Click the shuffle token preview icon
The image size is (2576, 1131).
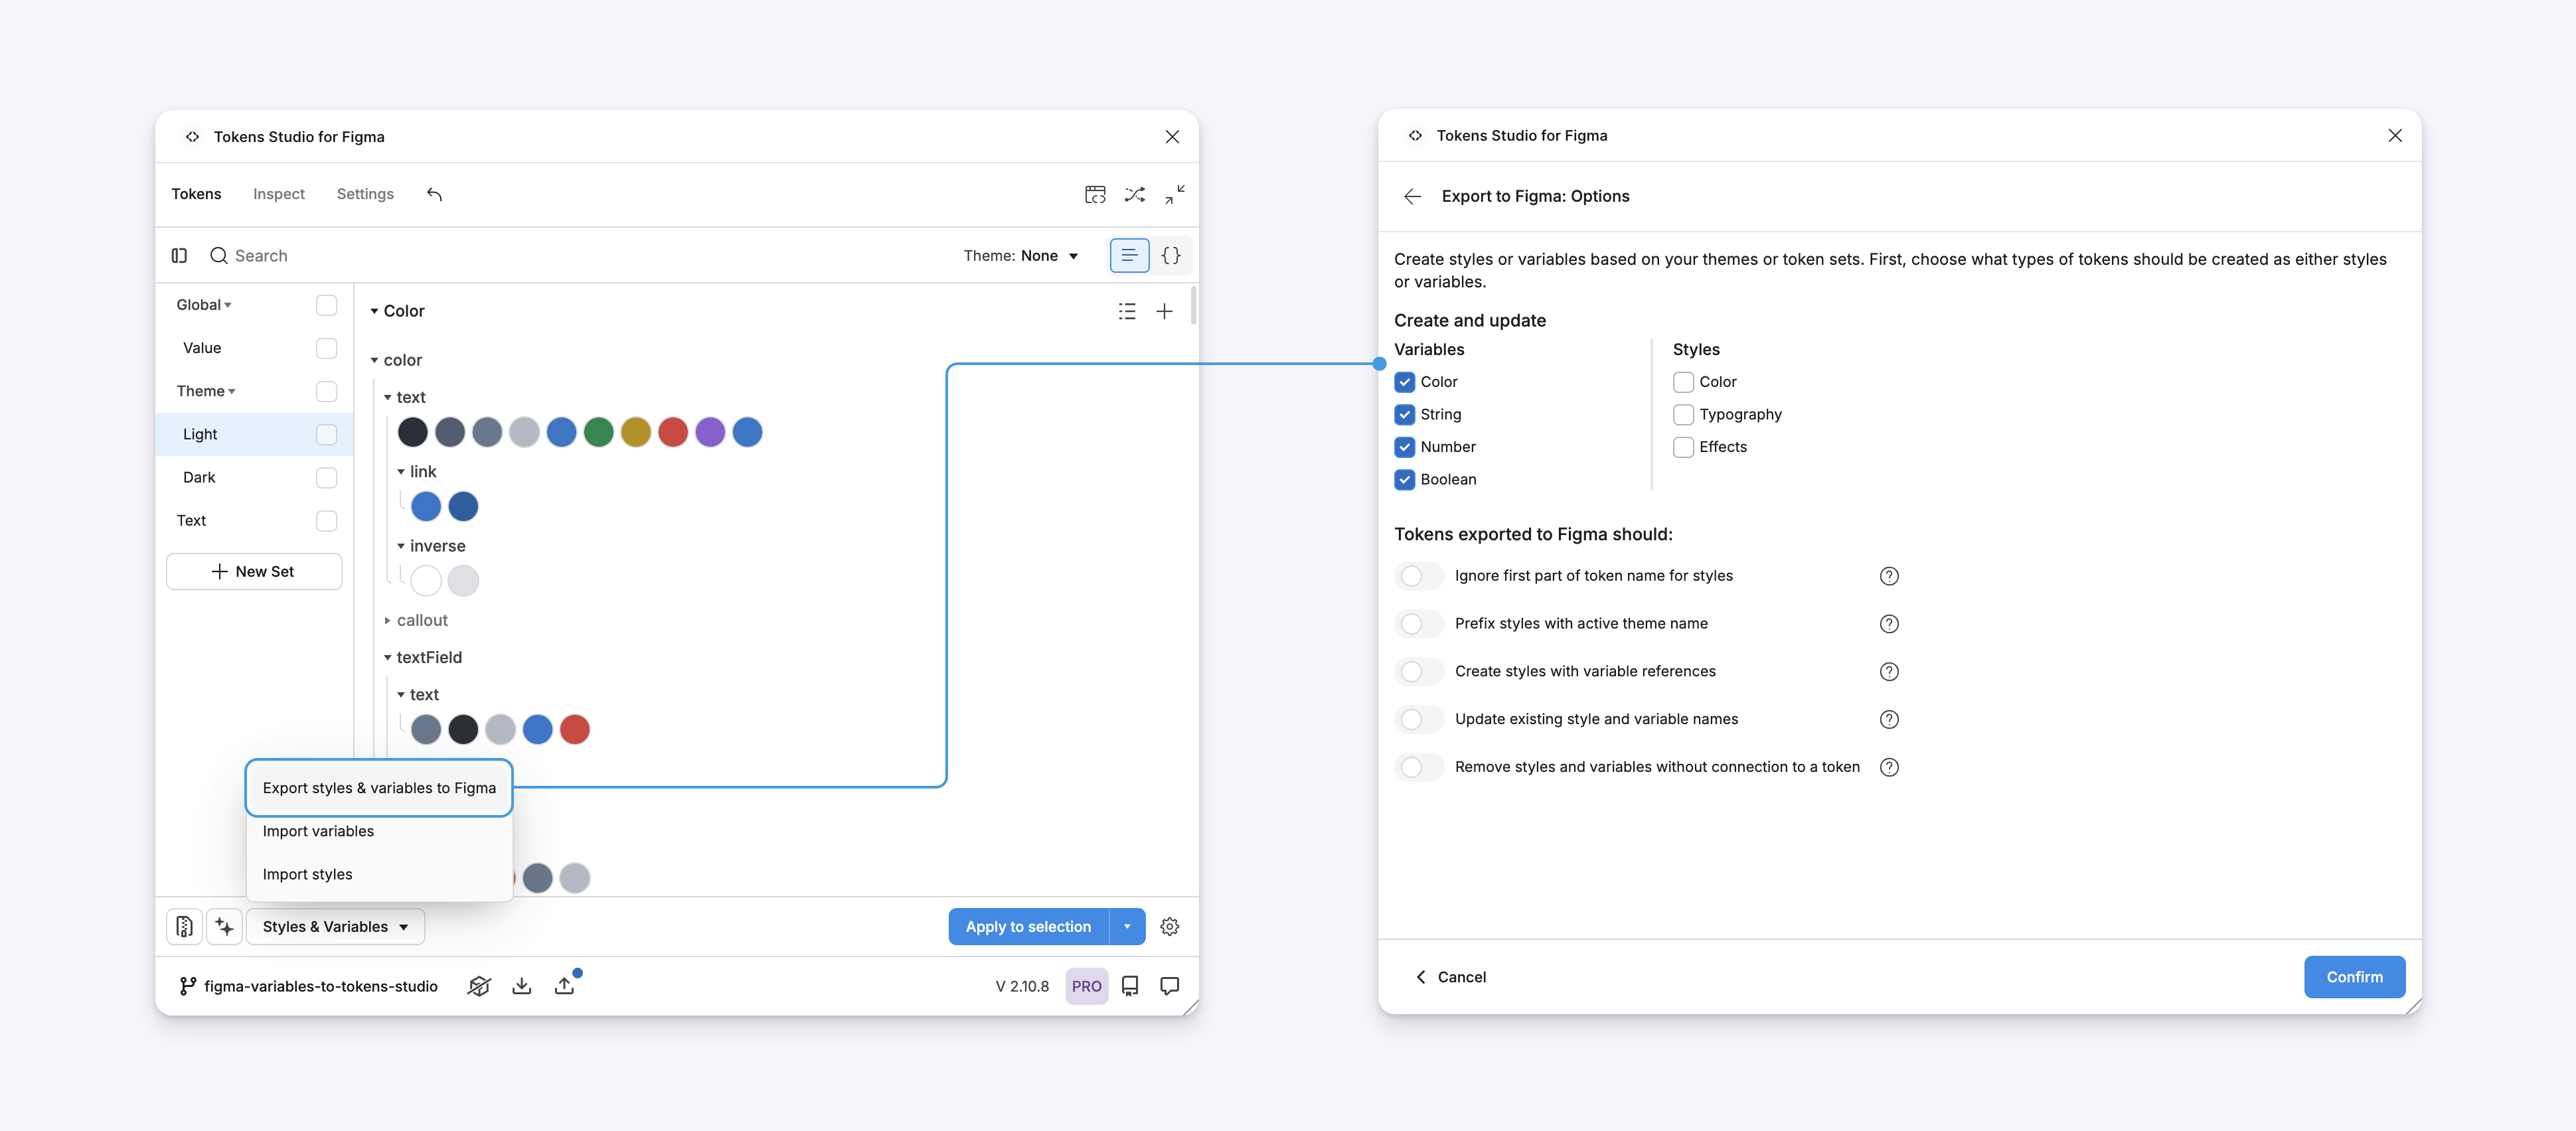[x=1135, y=194]
